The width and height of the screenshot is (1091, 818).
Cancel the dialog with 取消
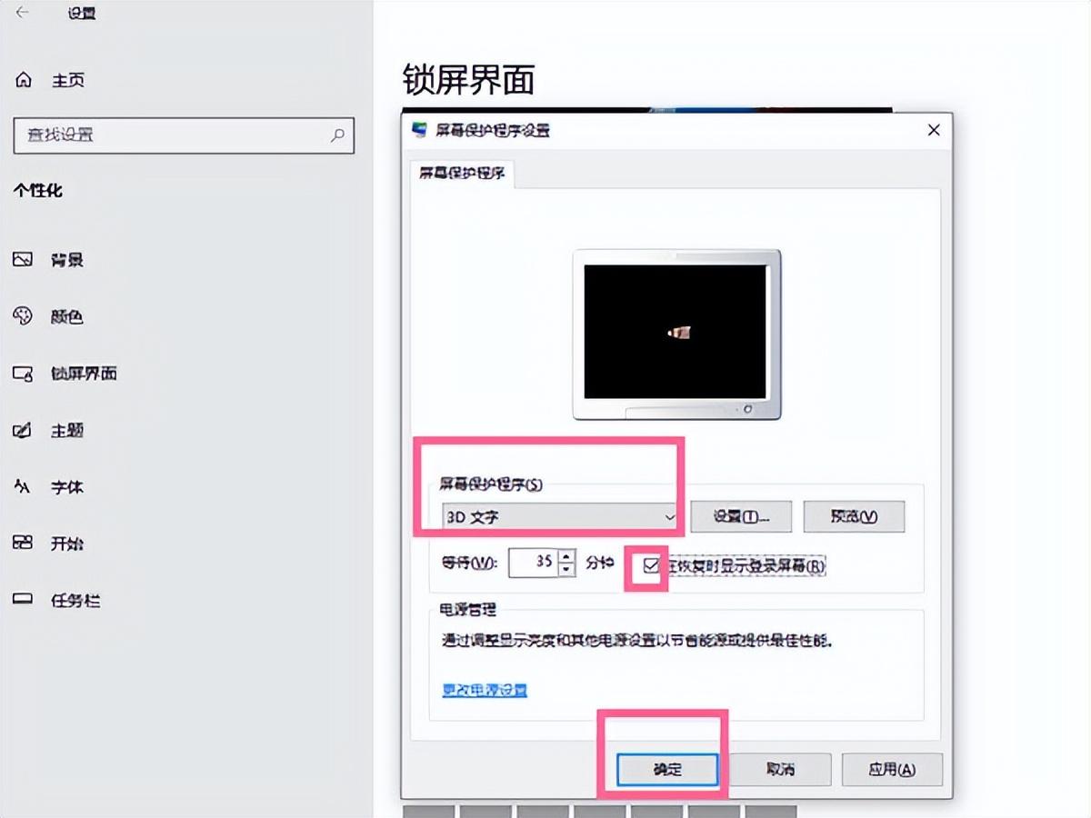pyautogui.click(x=780, y=769)
